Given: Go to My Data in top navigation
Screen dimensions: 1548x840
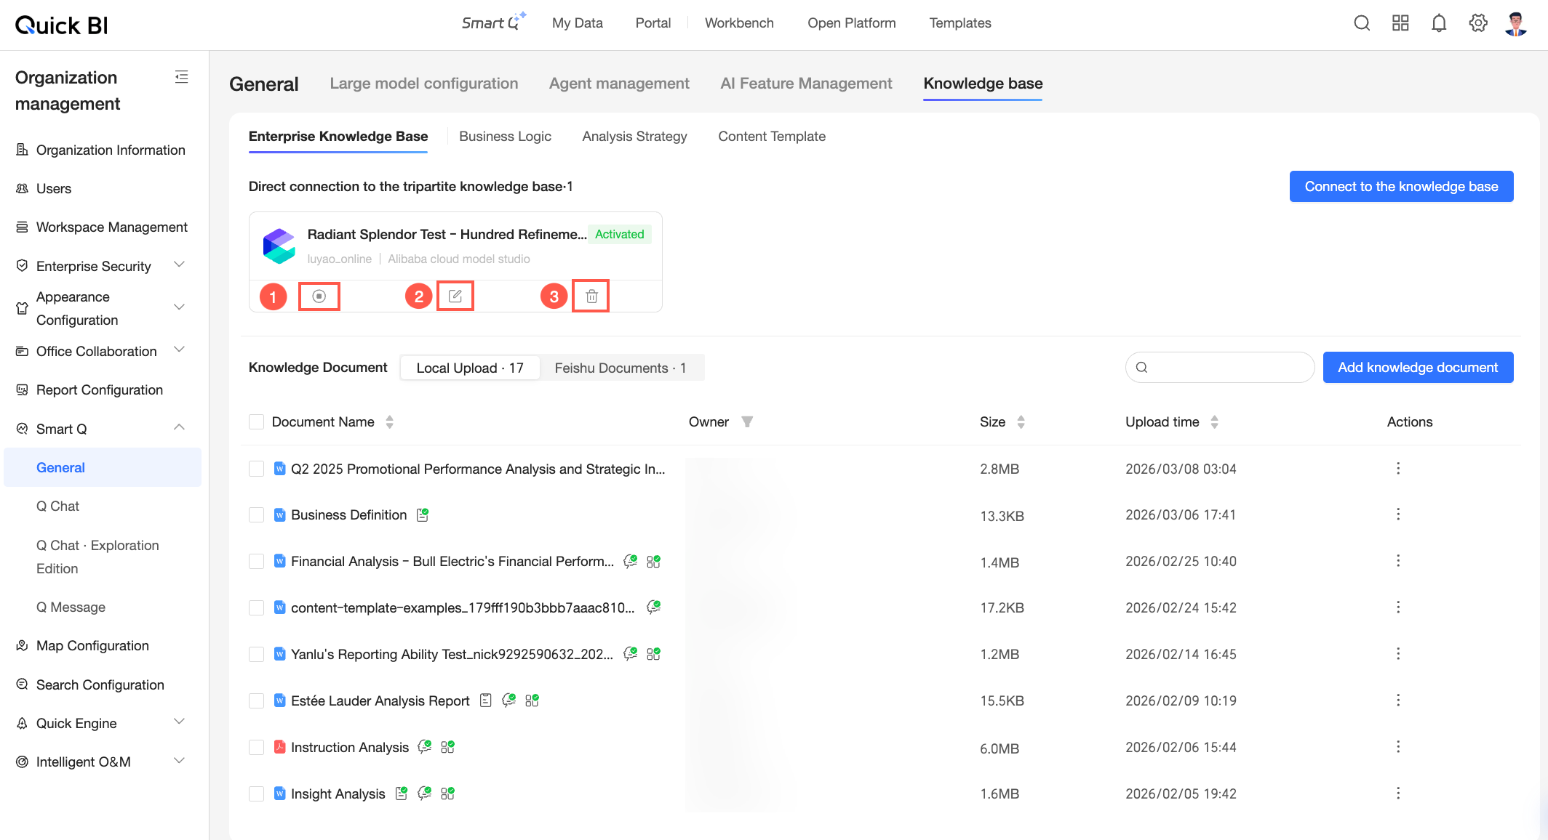Looking at the screenshot, I should tap(578, 23).
